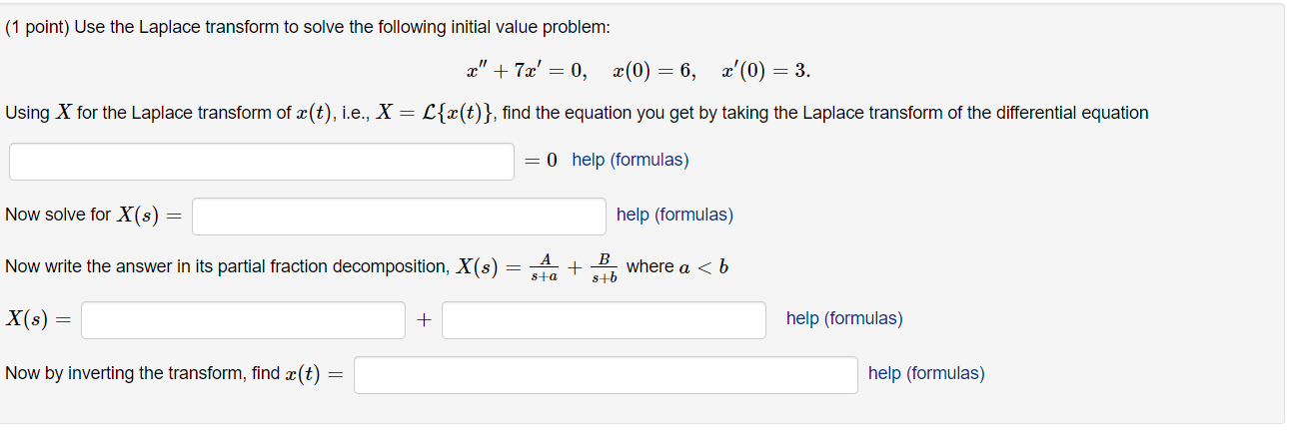The width and height of the screenshot is (1292, 443).
Task: Click the A/(s+a) + B/(s+b) formula
Action: [574, 266]
